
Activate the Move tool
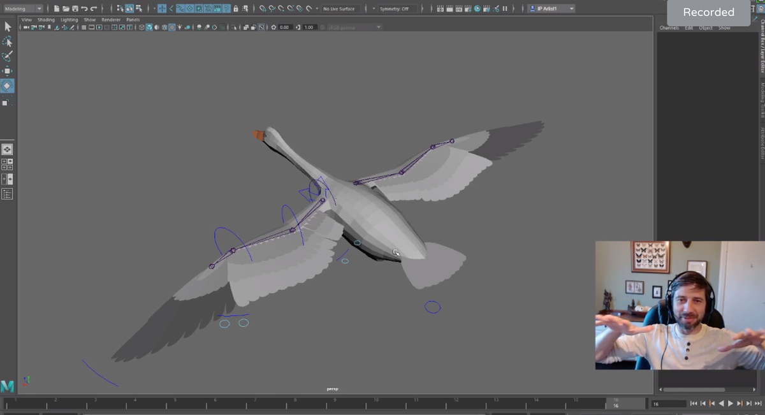click(x=8, y=71)
